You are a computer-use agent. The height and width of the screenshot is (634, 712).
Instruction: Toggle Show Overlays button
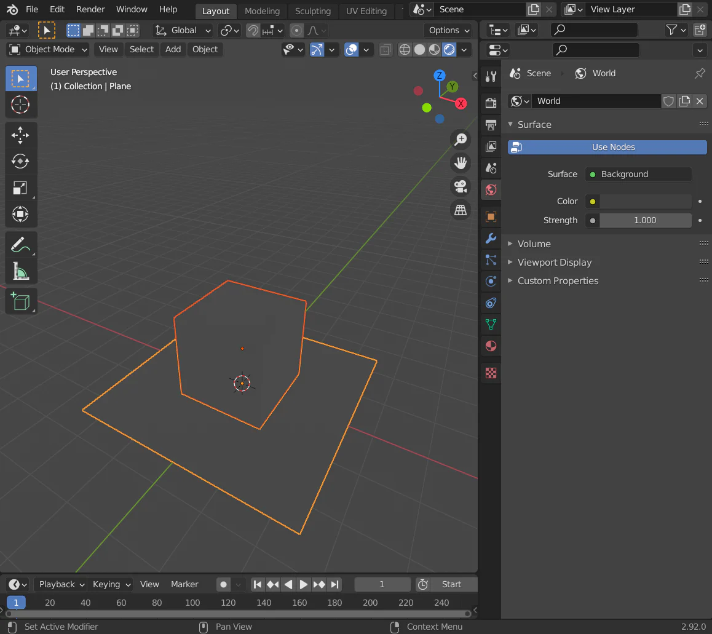coord(352,50)
